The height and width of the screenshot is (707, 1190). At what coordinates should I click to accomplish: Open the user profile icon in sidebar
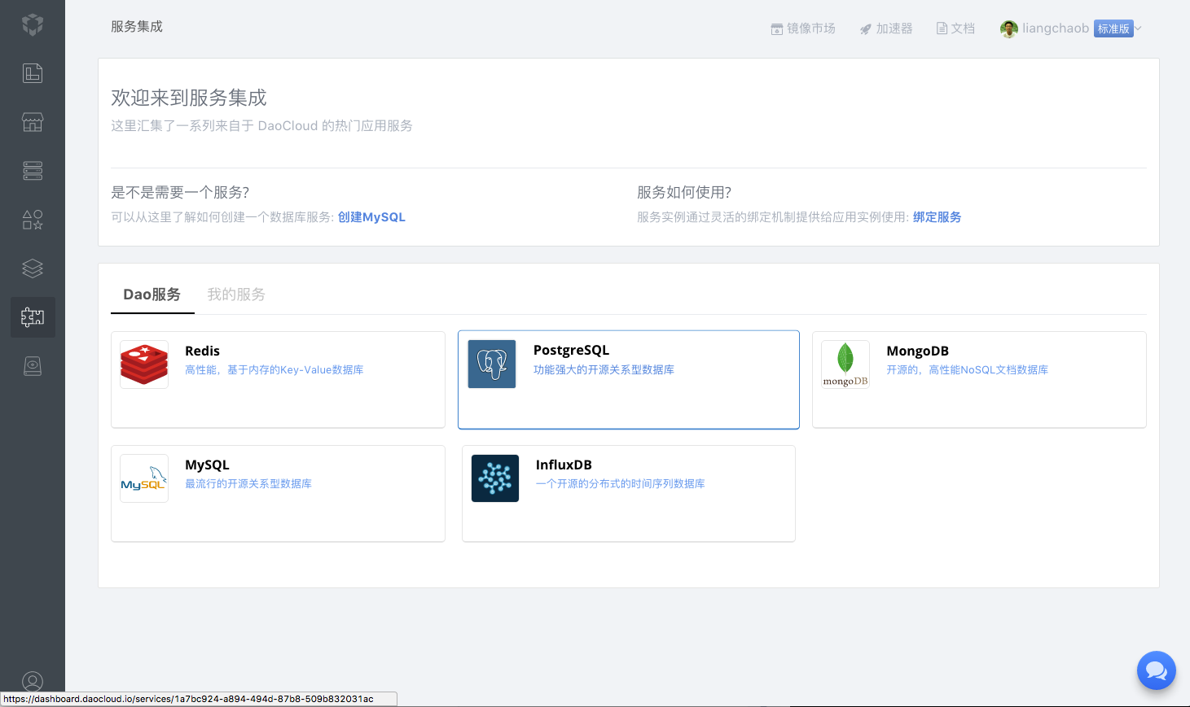[x=33, y=682]
